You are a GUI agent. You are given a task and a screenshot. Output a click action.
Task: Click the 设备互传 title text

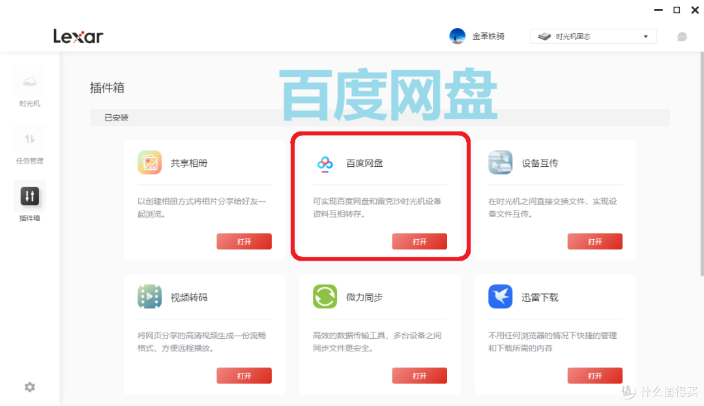540,164
